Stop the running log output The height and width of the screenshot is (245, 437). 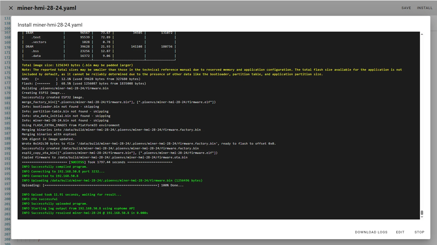(x=419, y=232)
